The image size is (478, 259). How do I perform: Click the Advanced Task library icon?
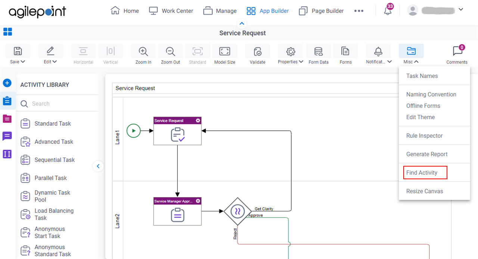[x=25, y=142]
